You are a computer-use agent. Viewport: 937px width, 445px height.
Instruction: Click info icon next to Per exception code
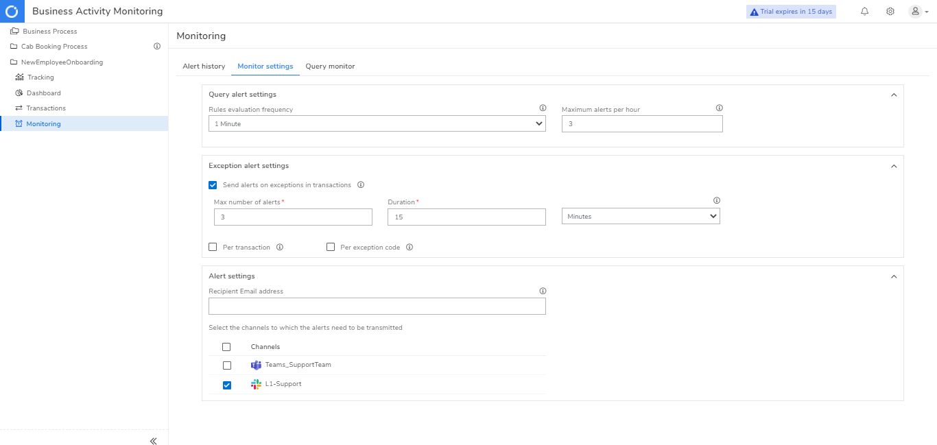coord(410,248)
